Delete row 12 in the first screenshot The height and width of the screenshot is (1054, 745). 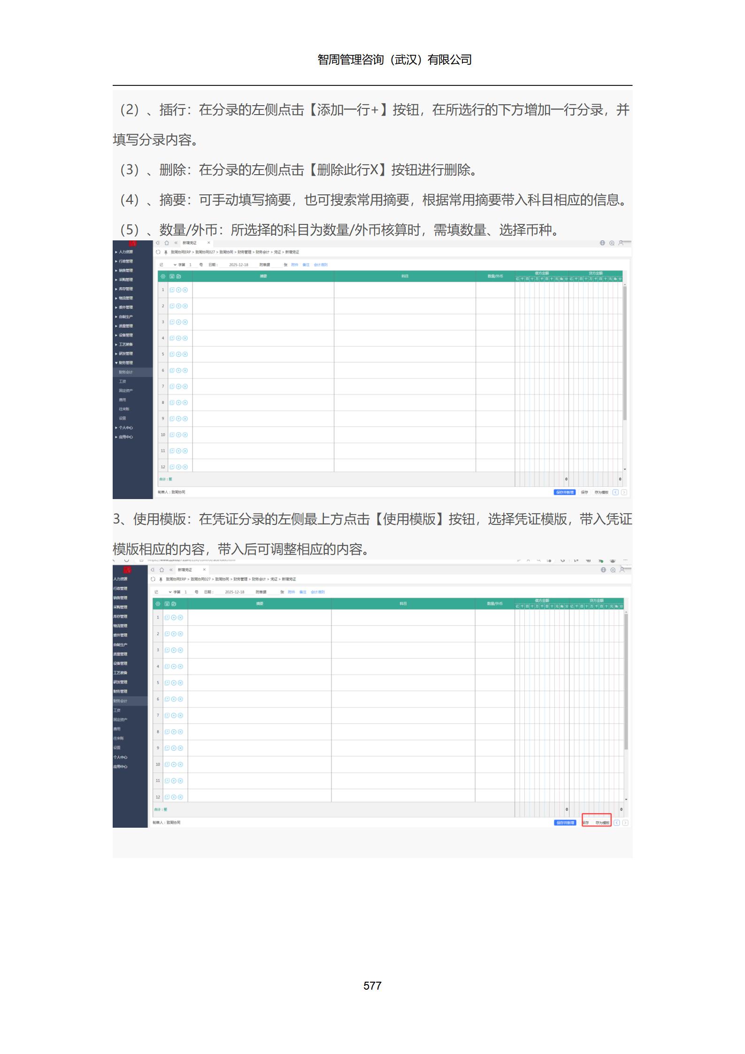[185, 467]
